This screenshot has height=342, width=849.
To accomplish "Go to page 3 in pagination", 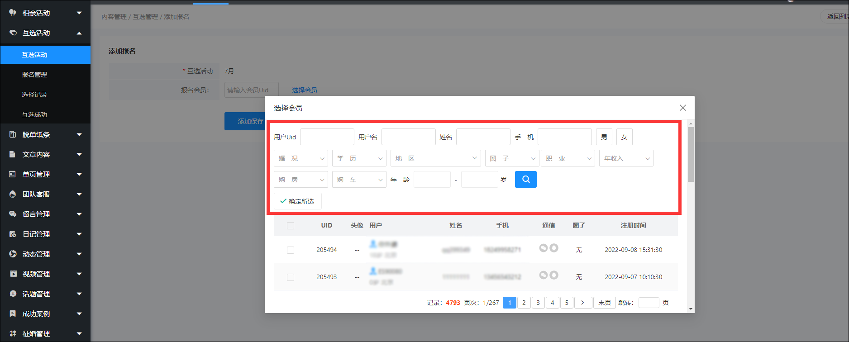I will [538, 303].
